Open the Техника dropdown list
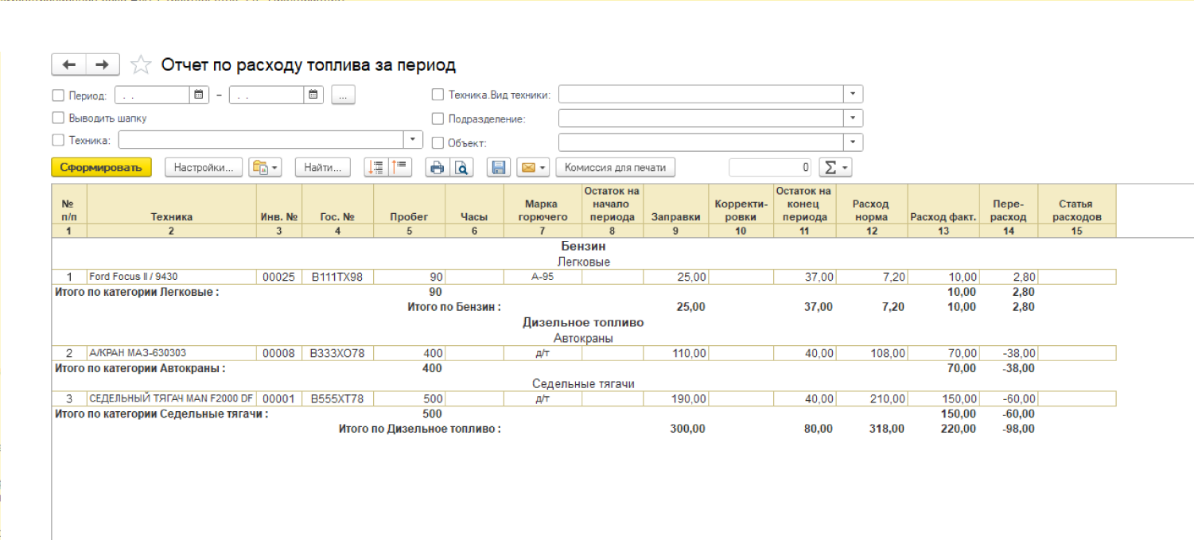This screenshot has height=540, width=1194. tap(413, 139)
